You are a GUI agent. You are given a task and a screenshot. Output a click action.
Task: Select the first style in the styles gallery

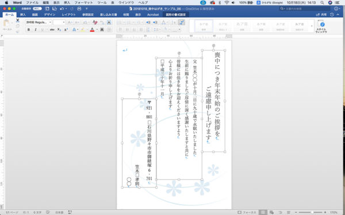[x=204, y=26]
